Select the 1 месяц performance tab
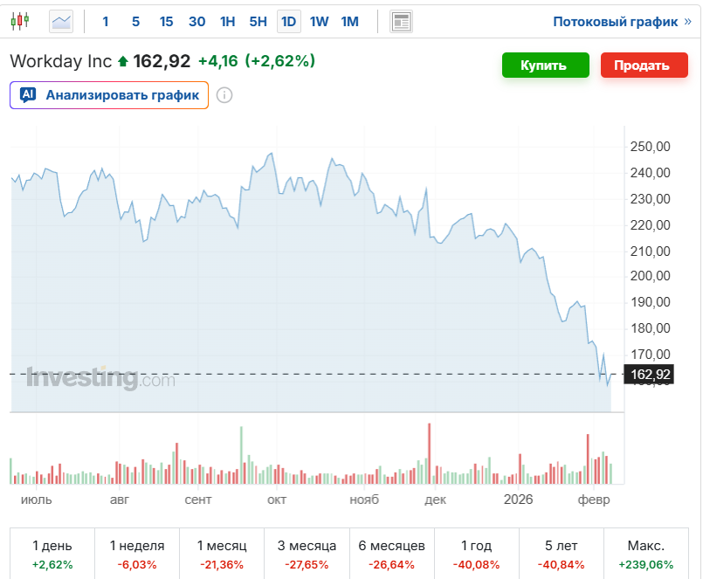This screenshot has height=579, width=703. [x=222, y=554]
